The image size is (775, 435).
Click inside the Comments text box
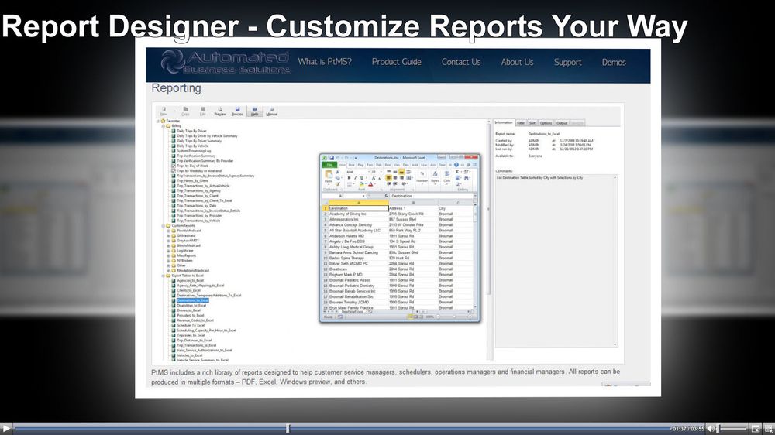coord(556,261)
